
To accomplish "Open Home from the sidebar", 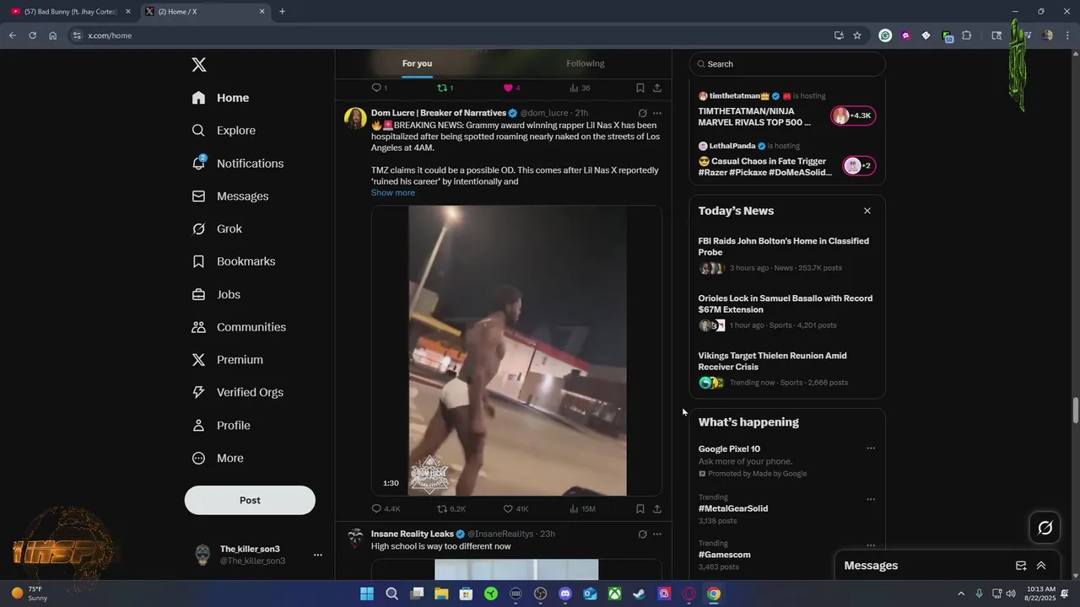I will tap(220, 98).
